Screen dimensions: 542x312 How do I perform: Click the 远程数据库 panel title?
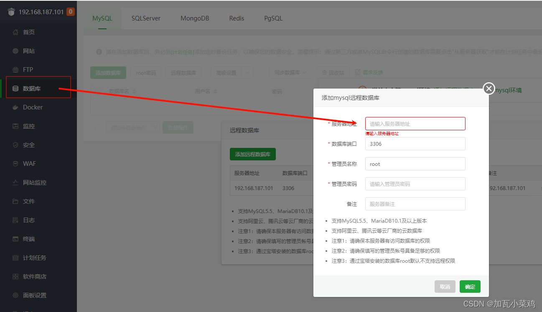(x=244, y=130)
